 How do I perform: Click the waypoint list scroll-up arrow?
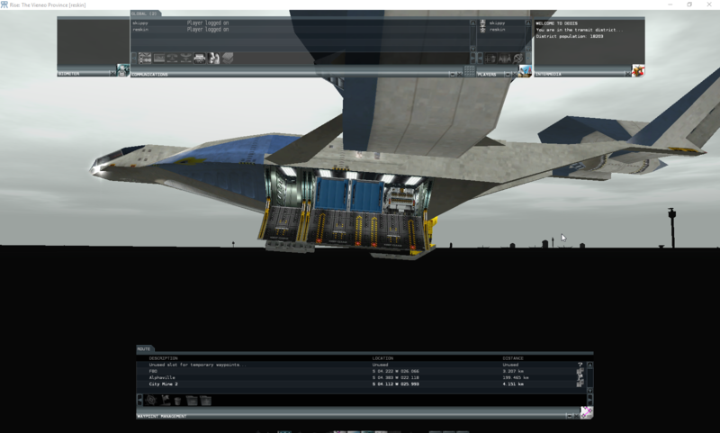(x=590, y=365)
